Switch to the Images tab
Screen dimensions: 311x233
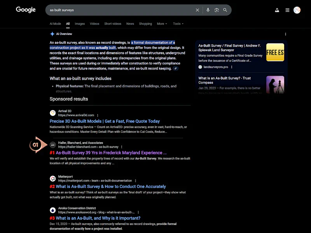[x=80, y=24]
